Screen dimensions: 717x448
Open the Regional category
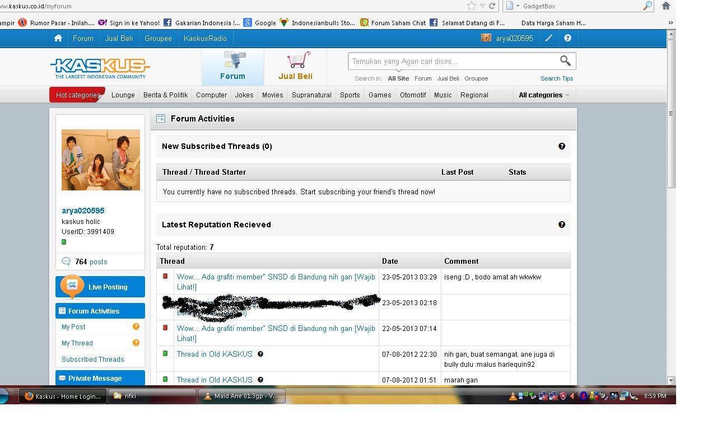pyautogui.click(x=474, y=95)
